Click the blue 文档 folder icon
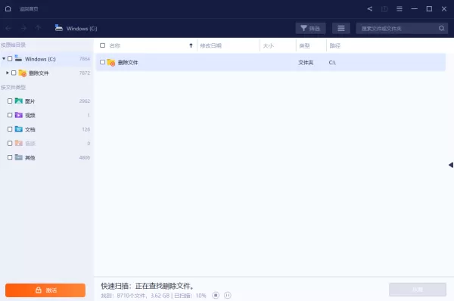The width and height of the screenshot is (454, 301). (x=19, y=129)
